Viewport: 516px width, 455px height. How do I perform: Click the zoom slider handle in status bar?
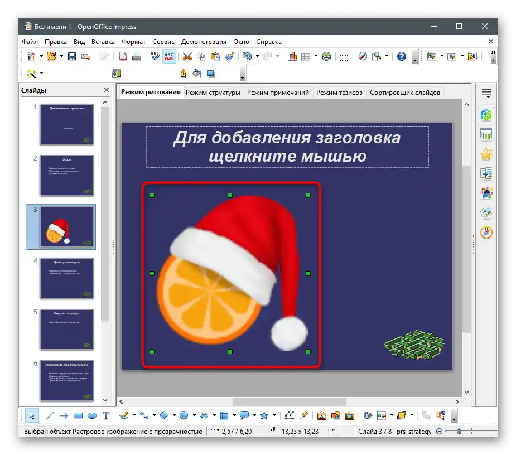click(459, 432)
